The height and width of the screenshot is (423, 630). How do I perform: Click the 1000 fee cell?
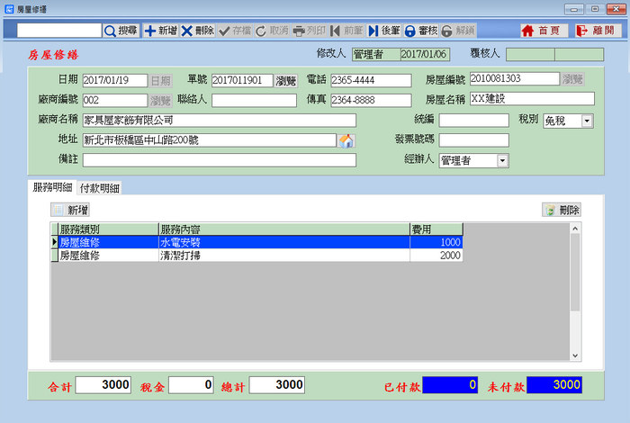(x=436, y=242)
